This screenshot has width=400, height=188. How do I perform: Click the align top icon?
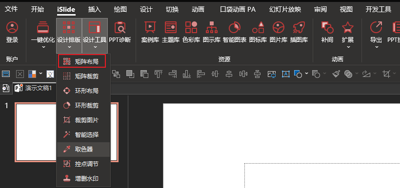coord(159,74)
